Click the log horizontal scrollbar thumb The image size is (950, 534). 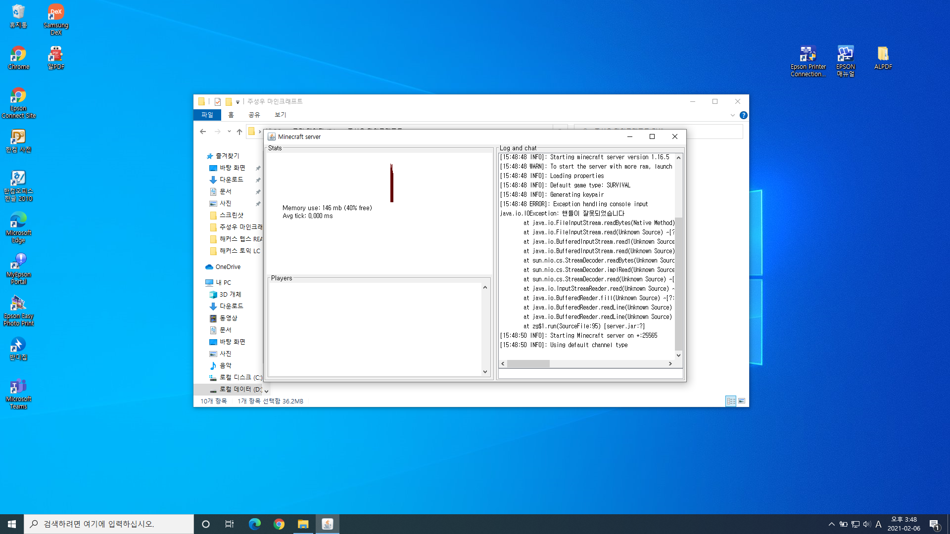(x=528, y=363)
